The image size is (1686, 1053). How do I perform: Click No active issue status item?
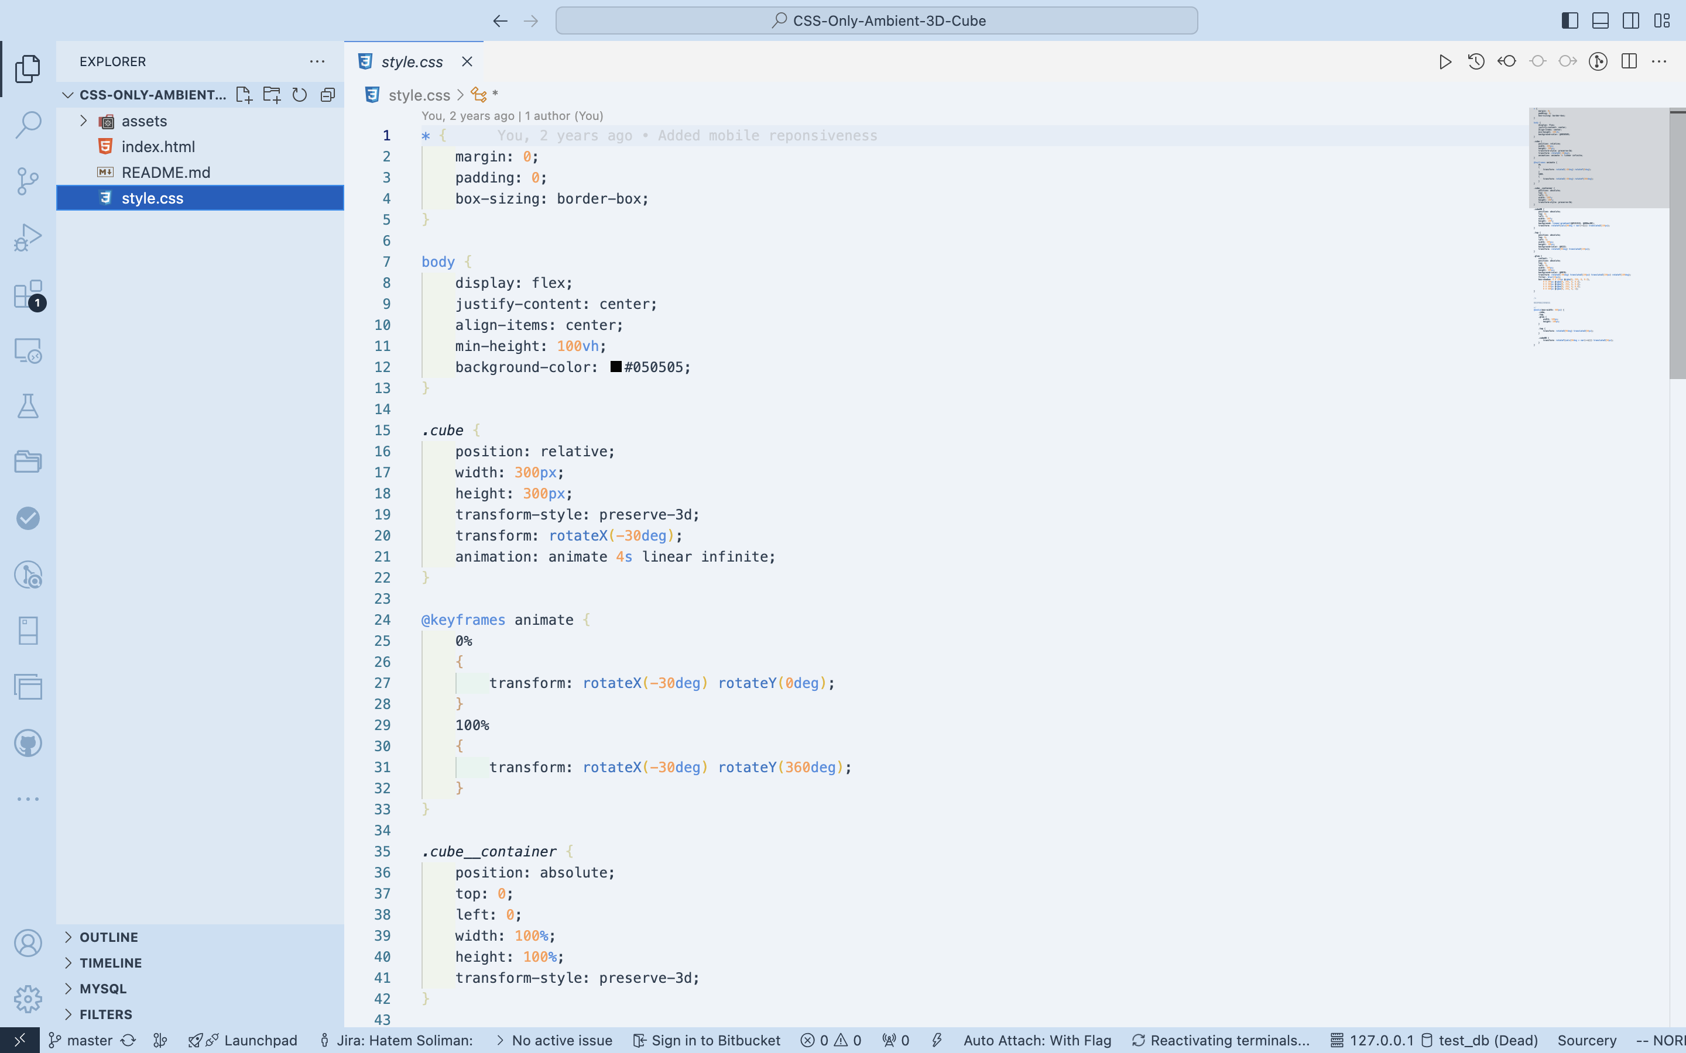(554, 1040)
